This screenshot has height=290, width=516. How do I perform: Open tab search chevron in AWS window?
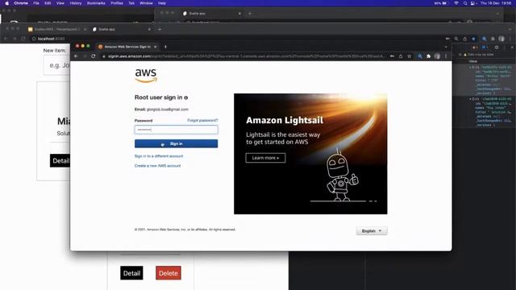tap(446, 47)
